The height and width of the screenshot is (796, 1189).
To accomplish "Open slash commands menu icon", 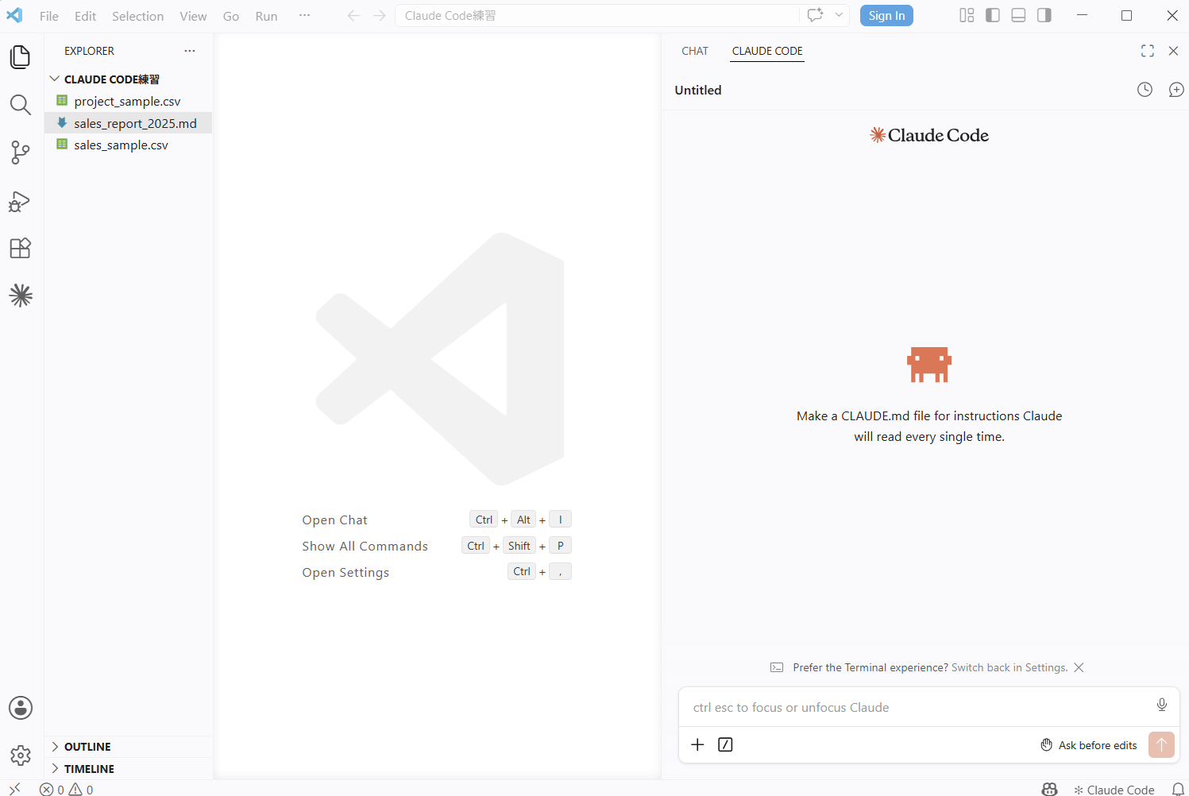I will point(725,744).
